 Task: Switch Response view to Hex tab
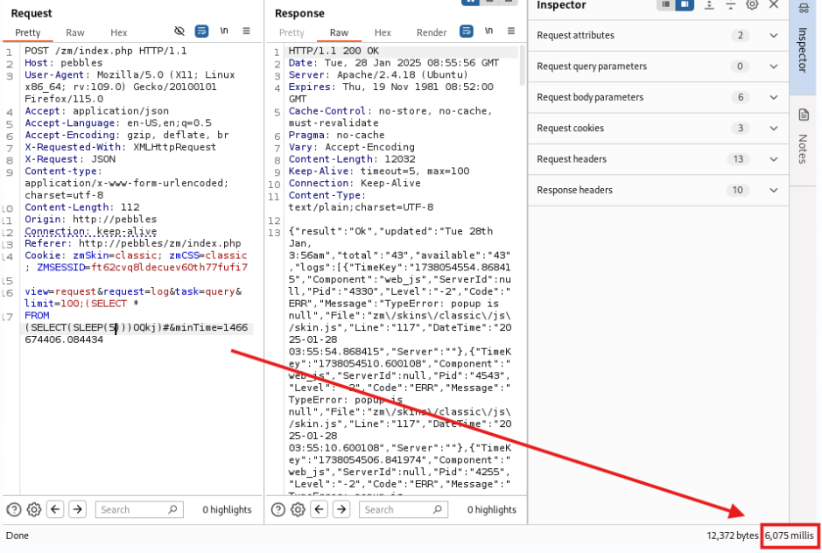(x=383, y=32)
